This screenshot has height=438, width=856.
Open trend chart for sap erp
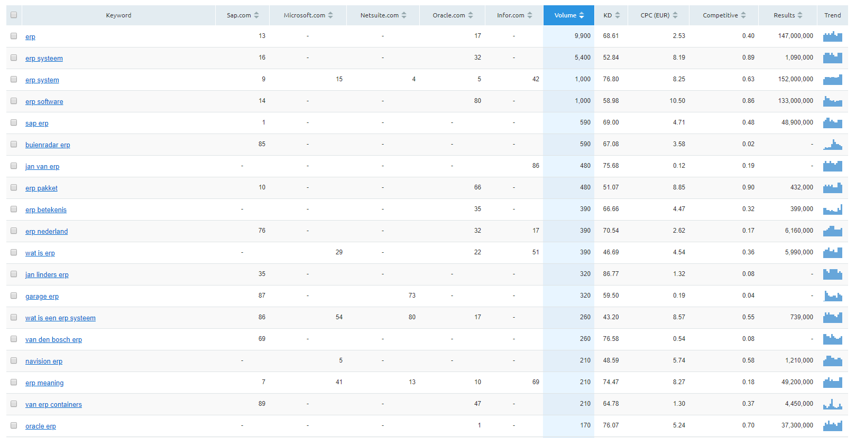click(832, 123)
